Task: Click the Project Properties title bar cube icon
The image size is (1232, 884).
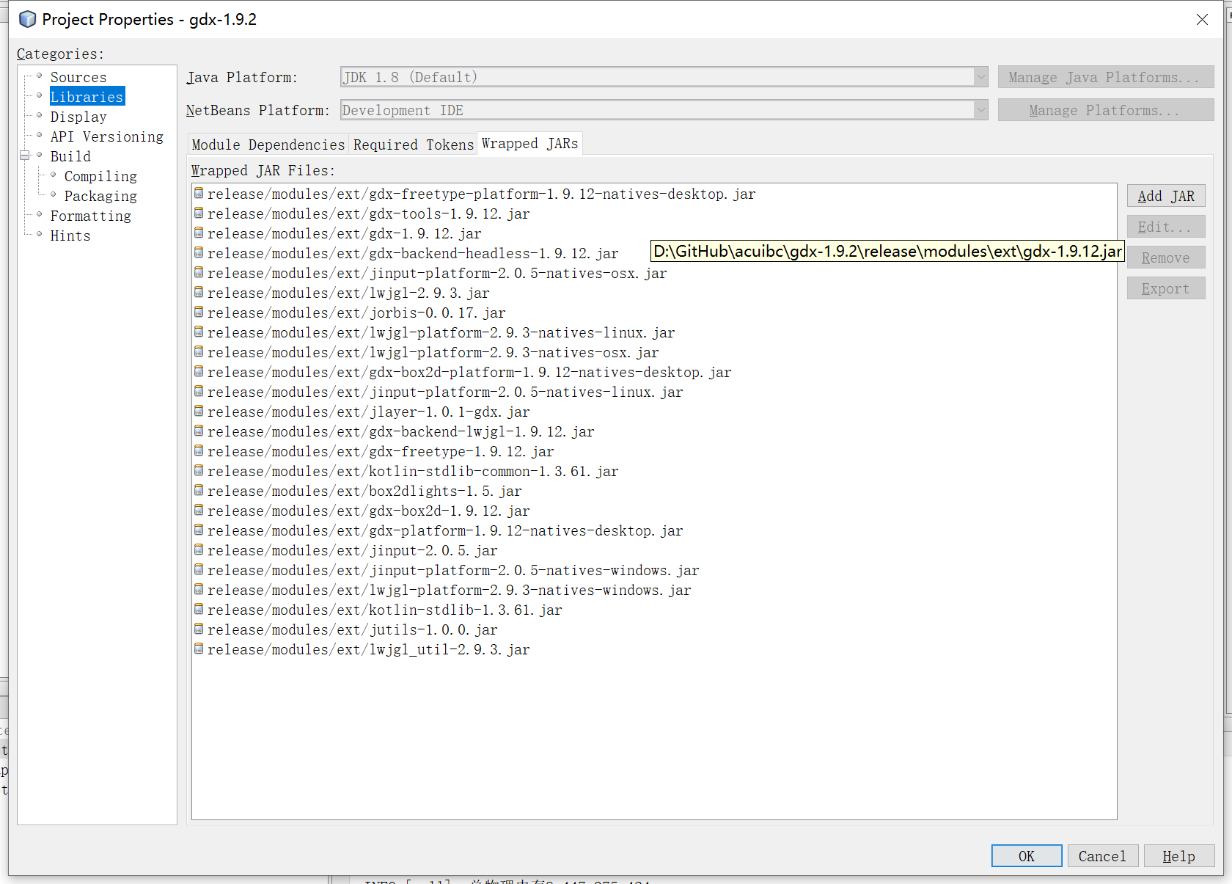Action: point(27,19)
